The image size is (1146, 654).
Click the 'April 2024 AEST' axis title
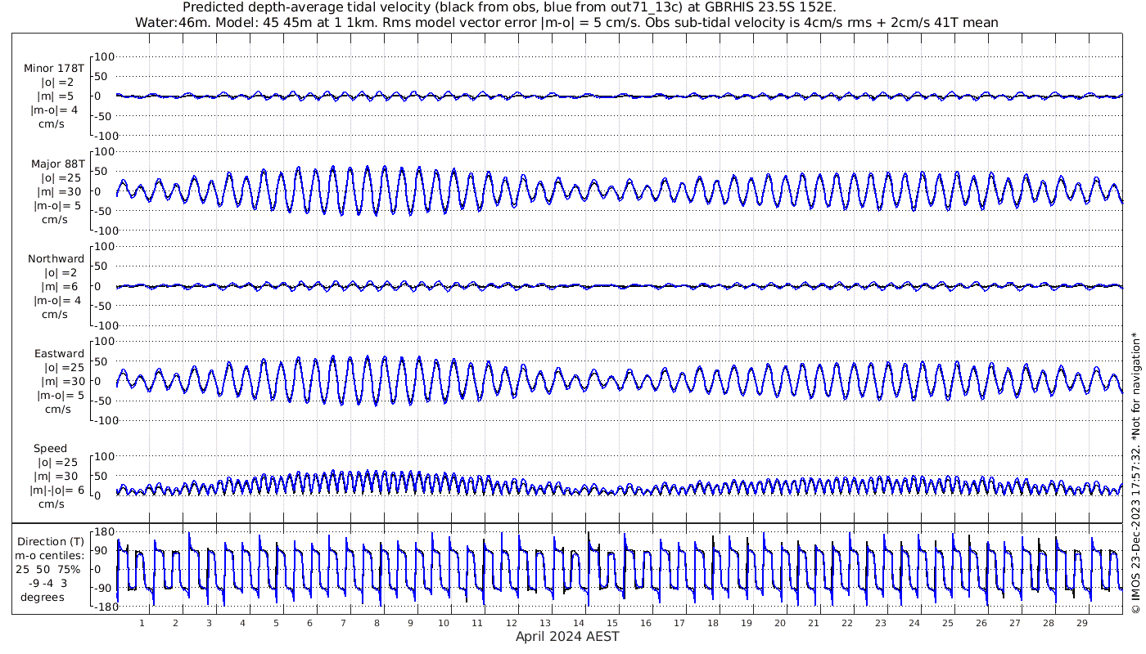(x=567, y=636)
